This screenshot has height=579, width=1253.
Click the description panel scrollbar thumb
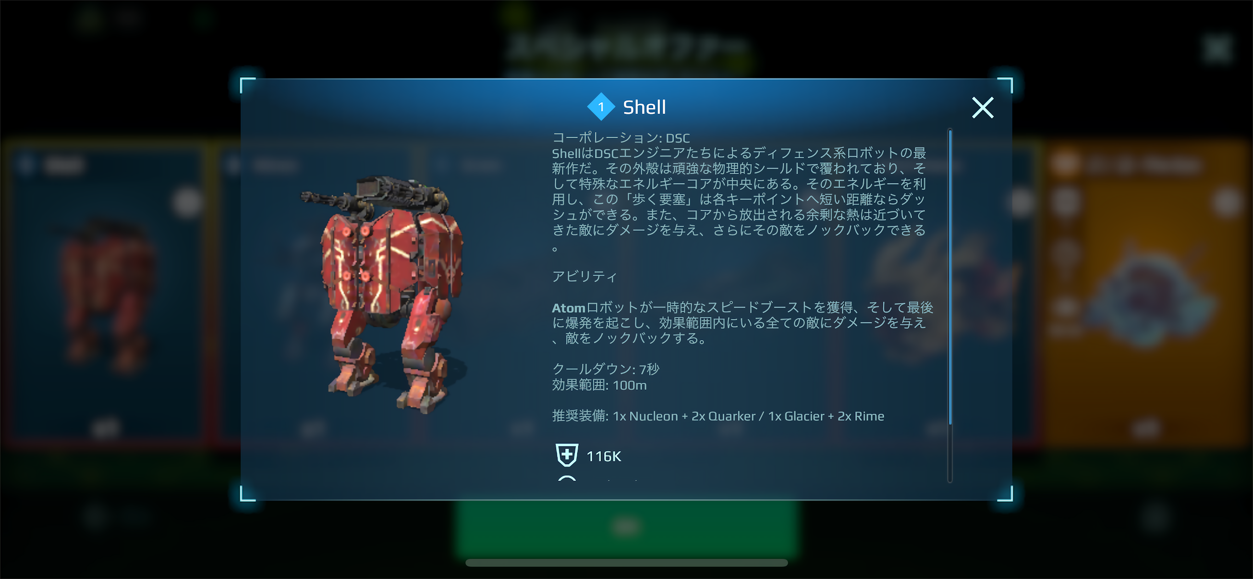click(949, 276)
